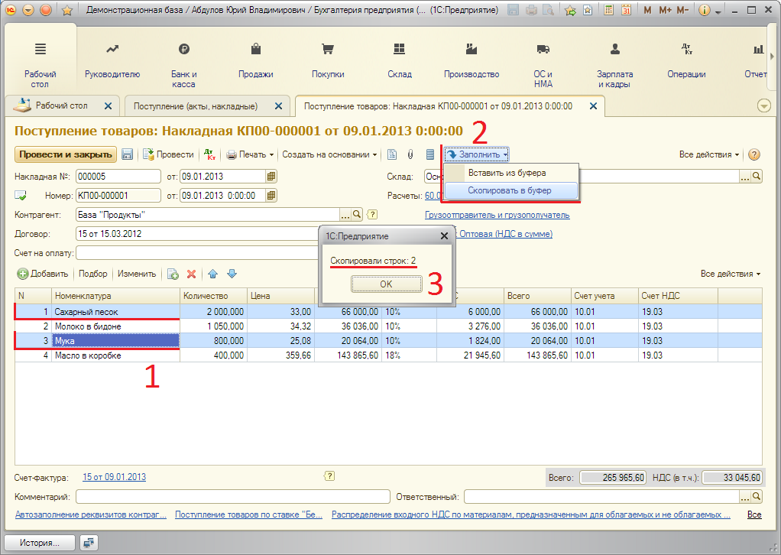This screenshot has height=555, width=781.
Task: Open the Покупки (Purchases) section
Action: coord(327,60)
